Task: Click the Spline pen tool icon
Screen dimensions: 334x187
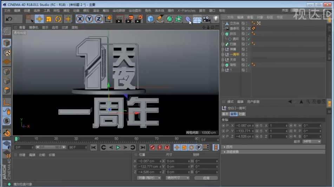Action: (160, 19)
